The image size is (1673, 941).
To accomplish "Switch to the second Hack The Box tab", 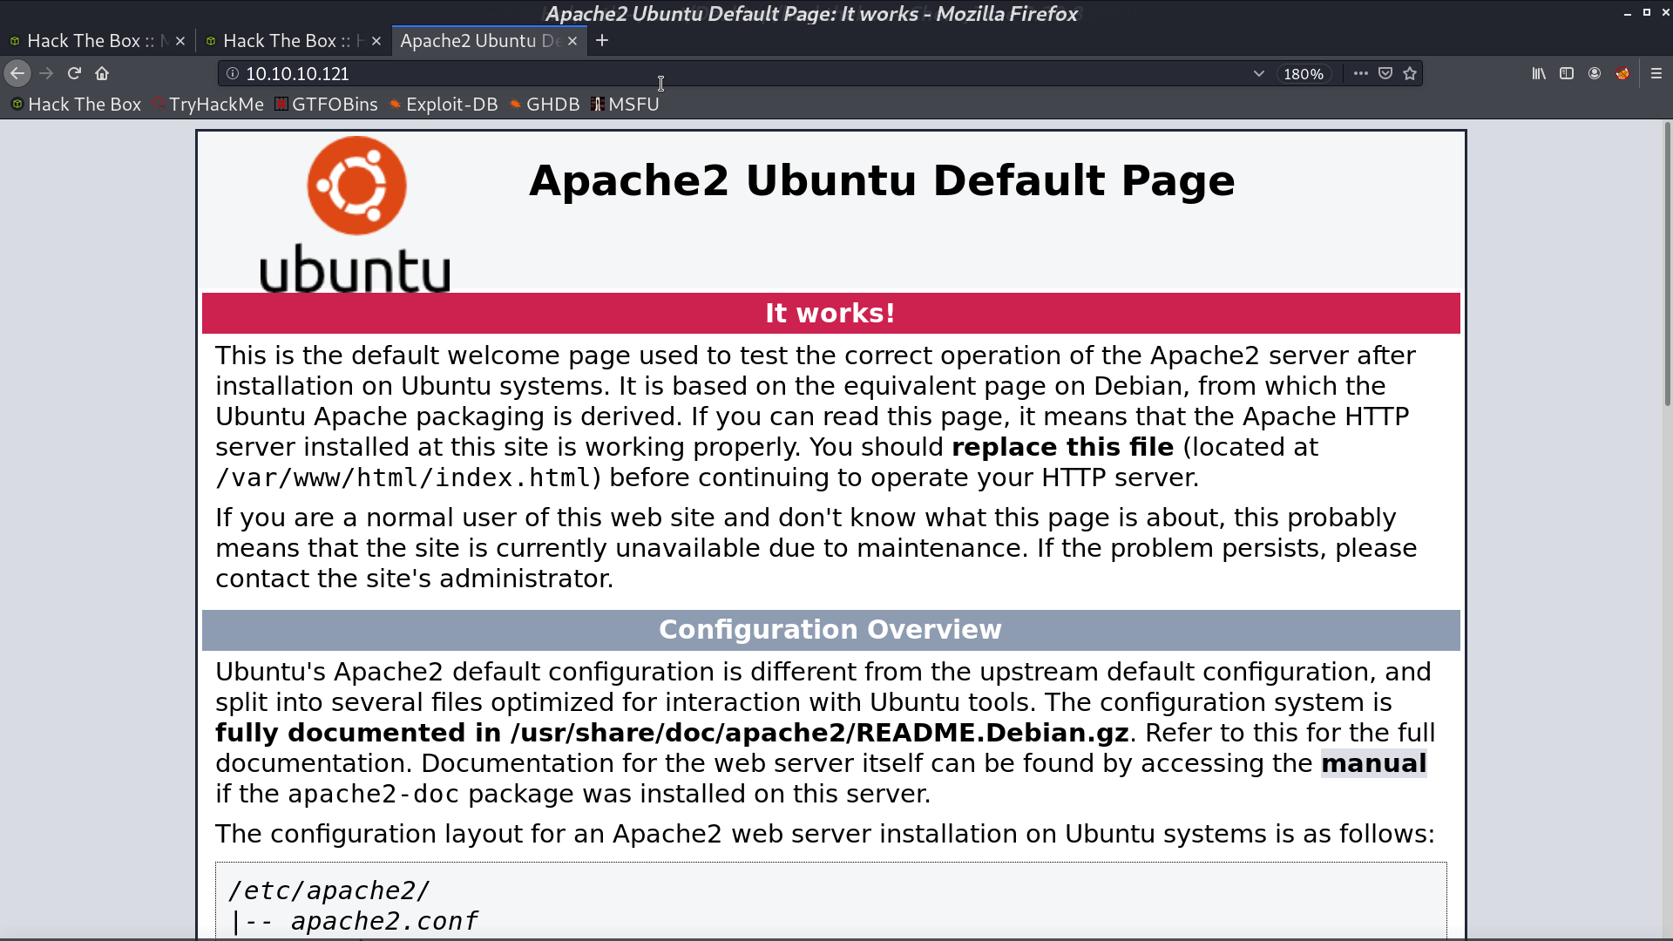I will pos(293,41).
